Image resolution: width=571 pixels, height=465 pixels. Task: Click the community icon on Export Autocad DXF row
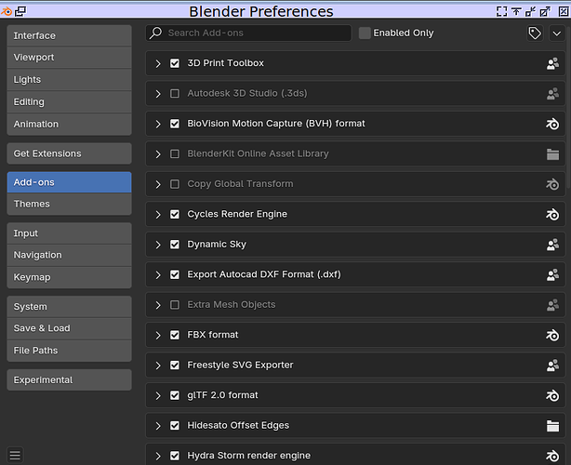tap(552, 274)
